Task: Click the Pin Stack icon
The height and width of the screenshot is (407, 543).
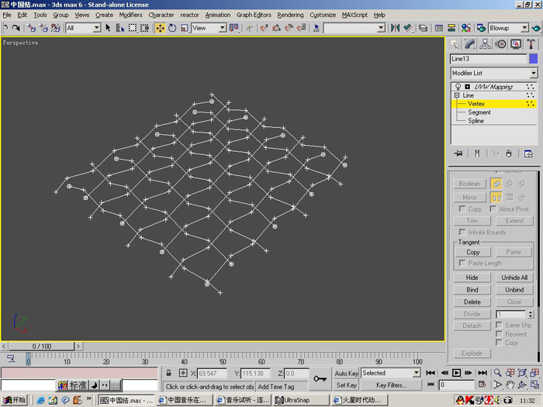Action: pos(458,153)
